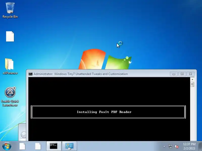
Task: Click the back arrow of the window behind
Action: click(x=24, y=135)
